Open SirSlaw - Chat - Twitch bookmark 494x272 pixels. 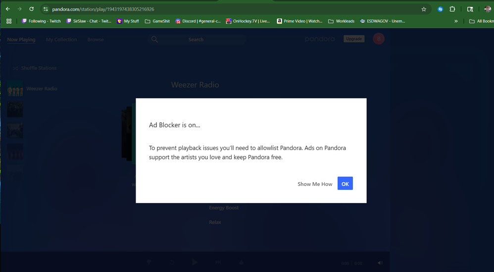89,21
